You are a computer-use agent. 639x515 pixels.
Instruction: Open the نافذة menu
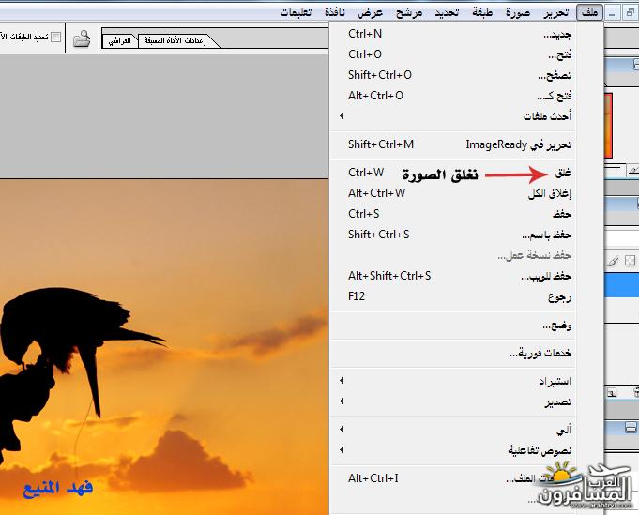pyautogui.click(x=335, y=12)
